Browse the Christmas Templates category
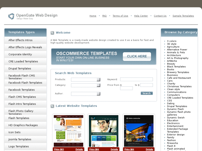202x151 pixels. pos(179,86)
